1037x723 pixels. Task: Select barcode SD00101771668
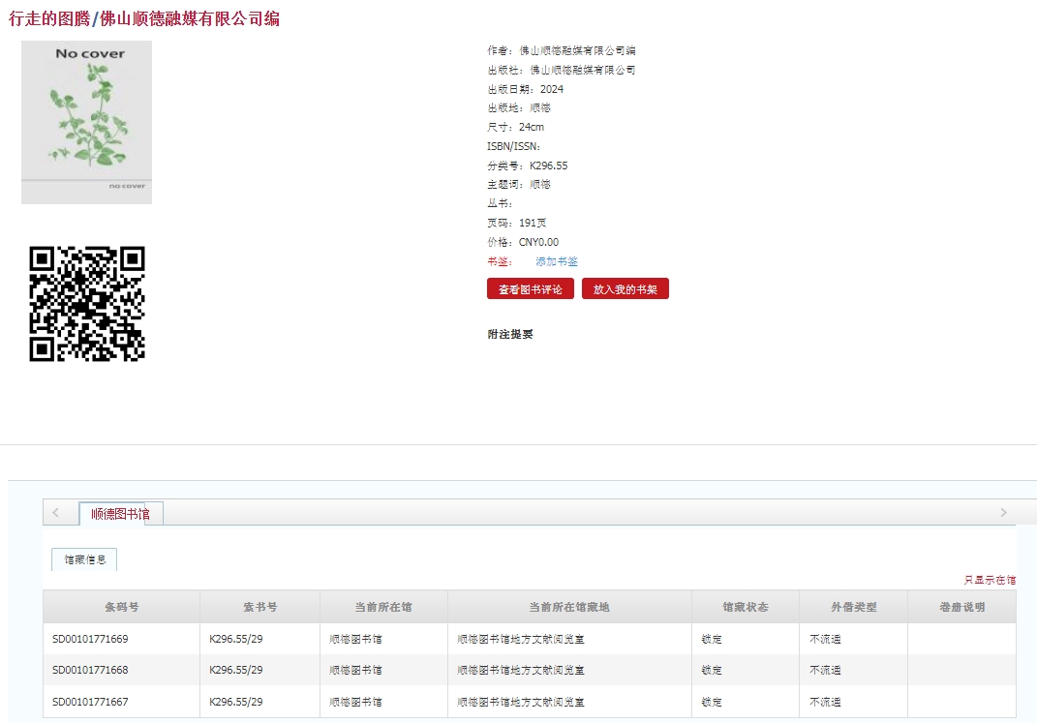coord(90,670)
